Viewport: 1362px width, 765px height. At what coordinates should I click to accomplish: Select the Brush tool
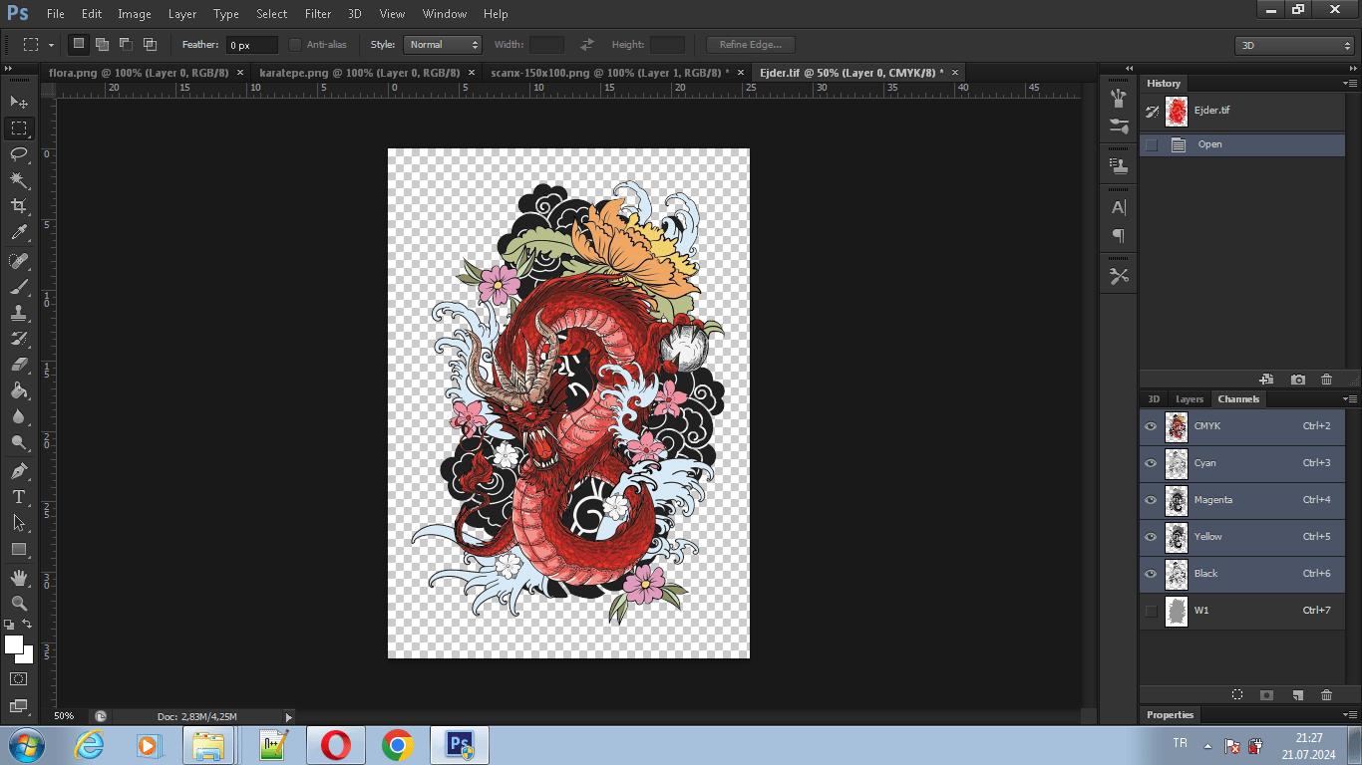pos(18,287)
